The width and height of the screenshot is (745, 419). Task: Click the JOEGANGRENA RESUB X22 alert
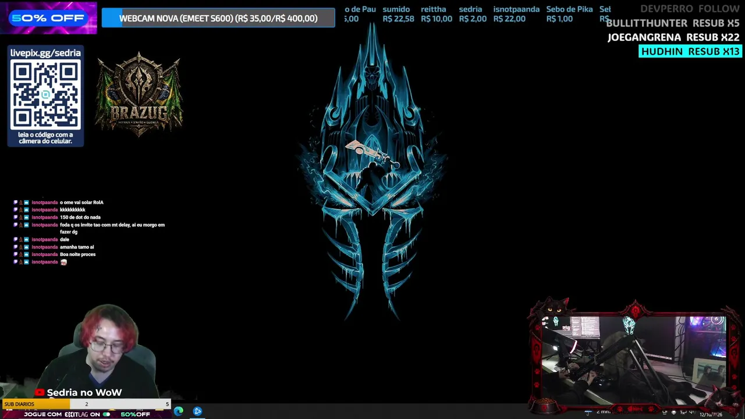coord(673,37)
